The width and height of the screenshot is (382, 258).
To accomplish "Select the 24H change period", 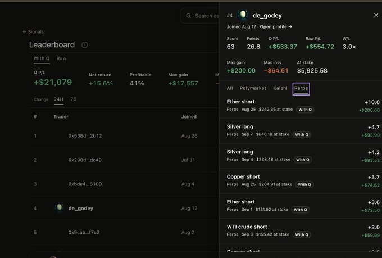I will (x=58, y=99).
